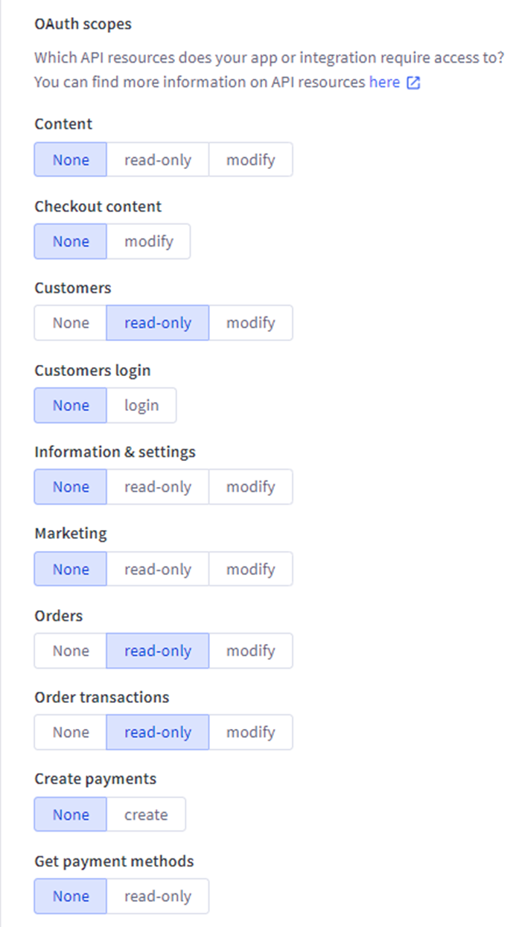The width and height of the screenshot is (519, 927).
Task: Choose modify for Orders scope
Action: 250,651
